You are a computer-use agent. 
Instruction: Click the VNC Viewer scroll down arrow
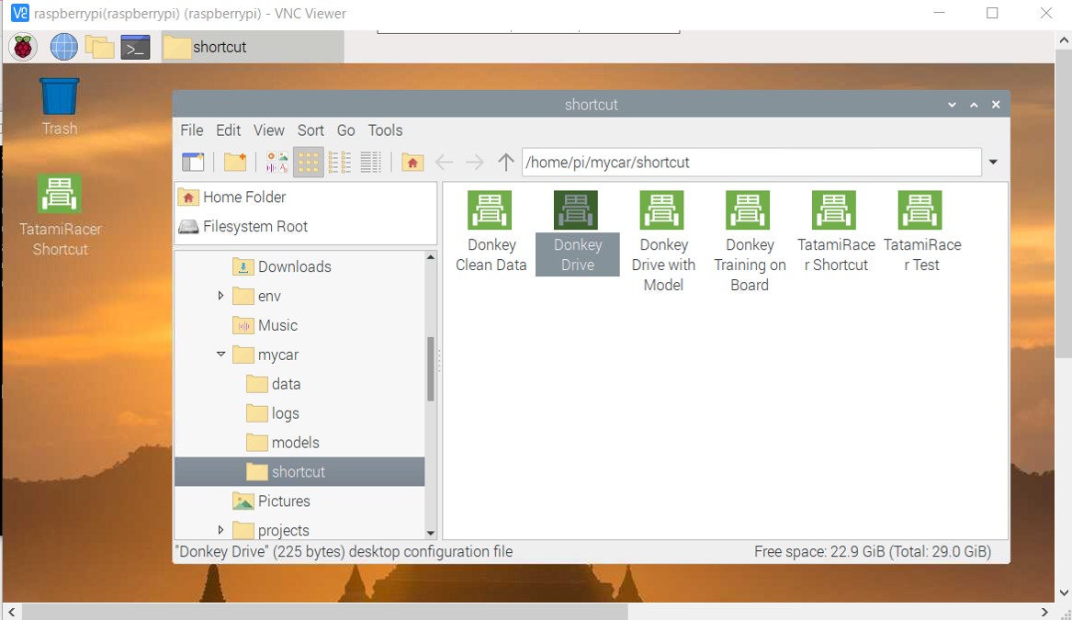tap(1064, 592)
